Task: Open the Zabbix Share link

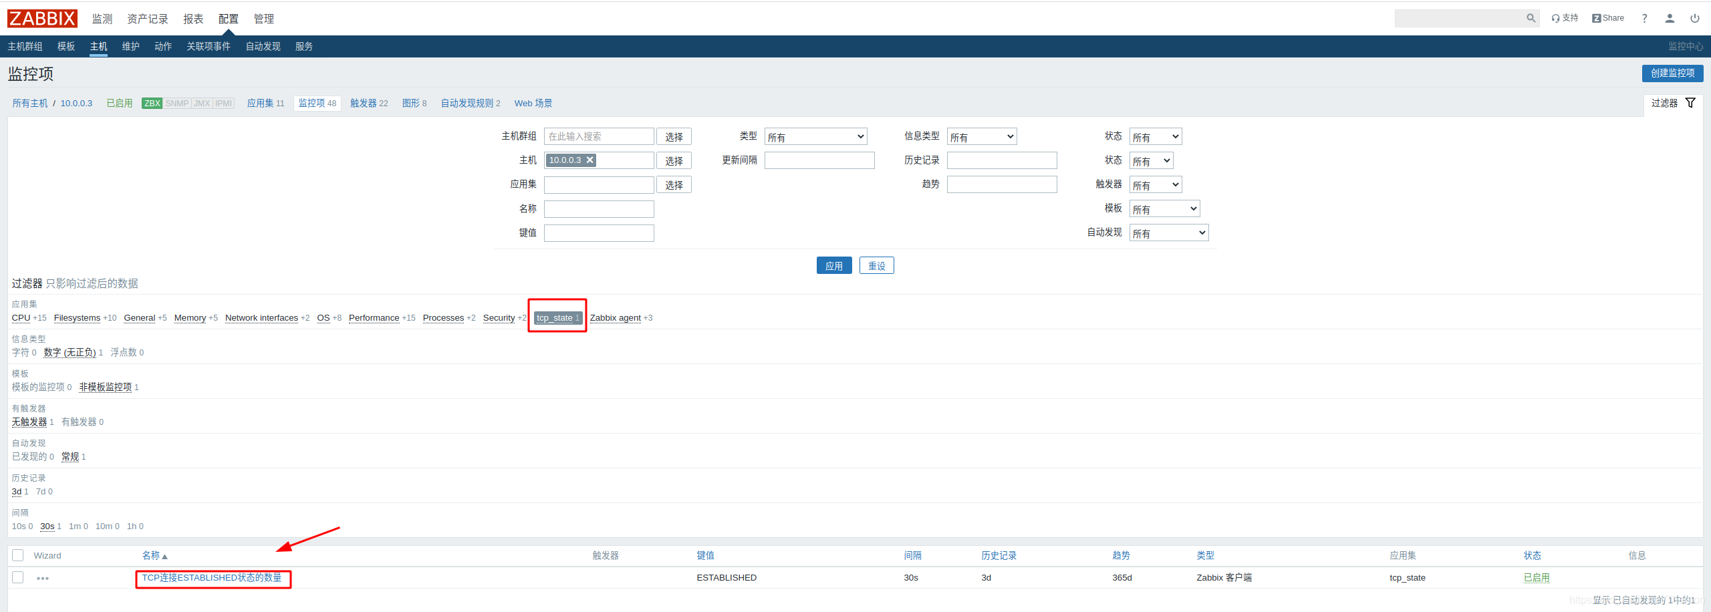Action: [x=1608, y=18]
